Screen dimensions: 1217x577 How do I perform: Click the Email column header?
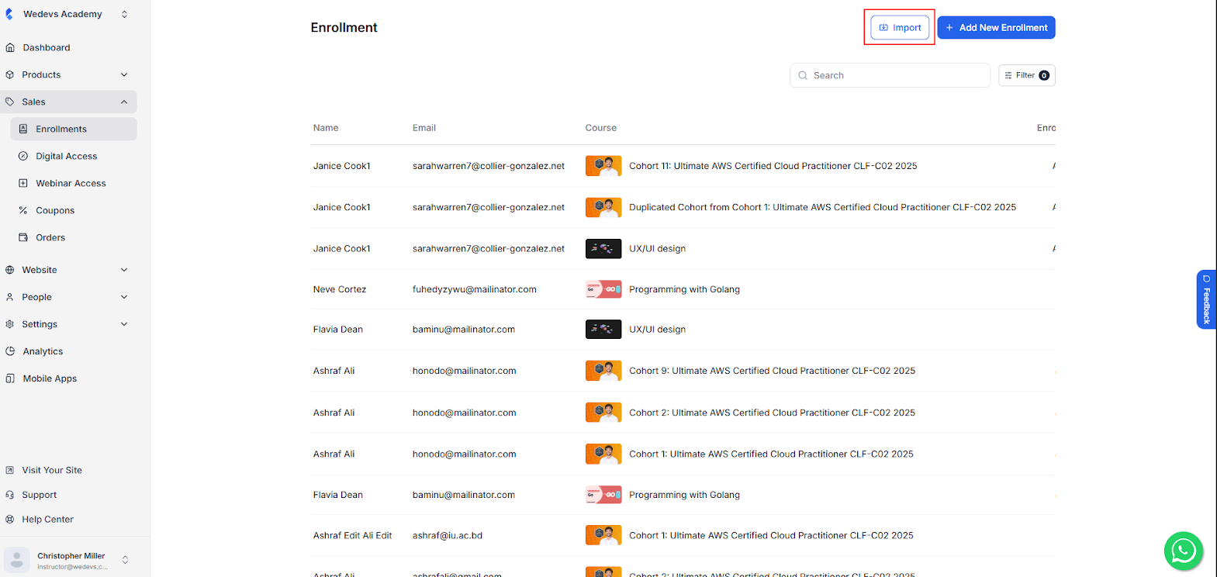point(424,128)
